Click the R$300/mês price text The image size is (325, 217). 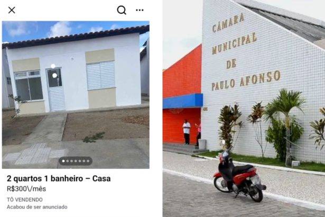point(26,189)
